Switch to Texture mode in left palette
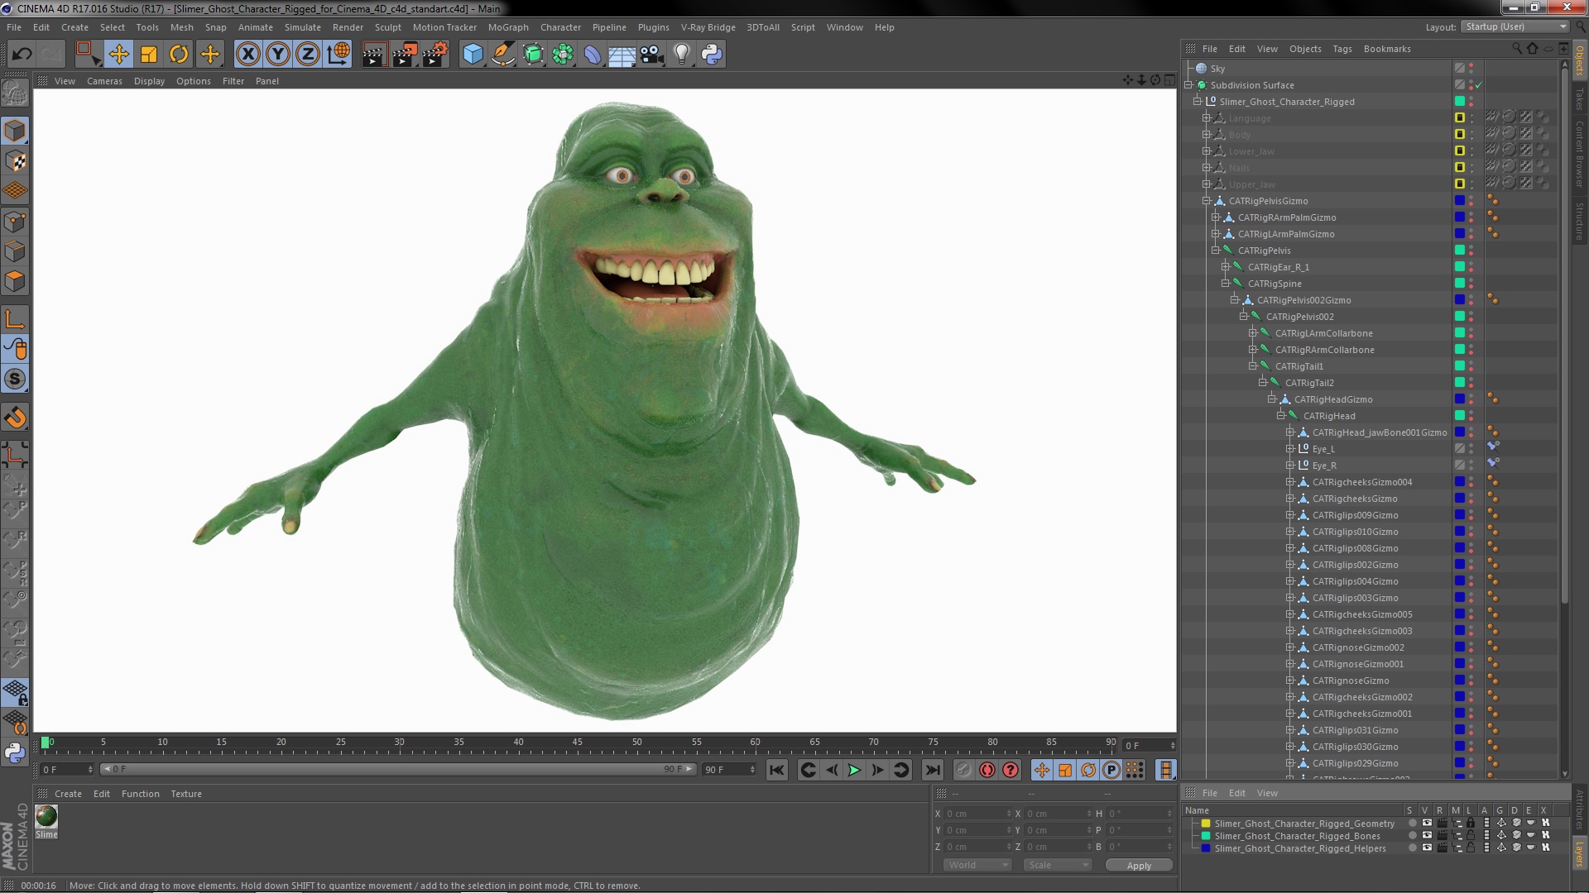1589x893 pixels. click(x=15, y=161)
